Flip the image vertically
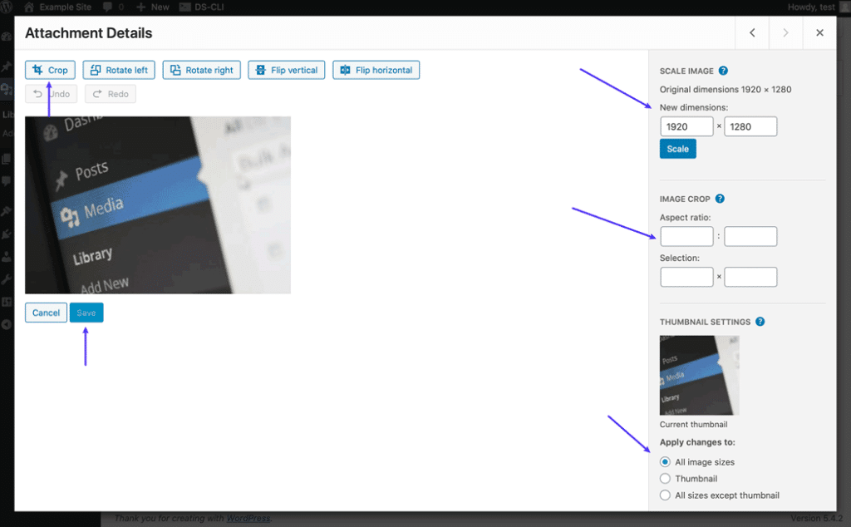 (286, 70)
